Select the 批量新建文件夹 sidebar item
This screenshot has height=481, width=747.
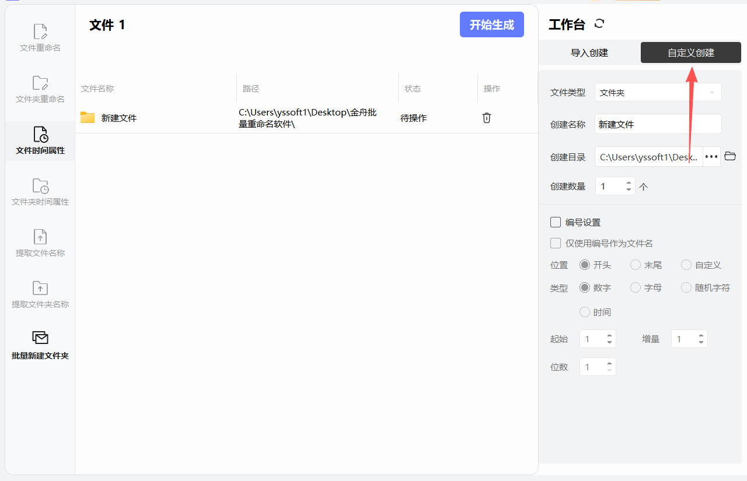tap(40, 346)
